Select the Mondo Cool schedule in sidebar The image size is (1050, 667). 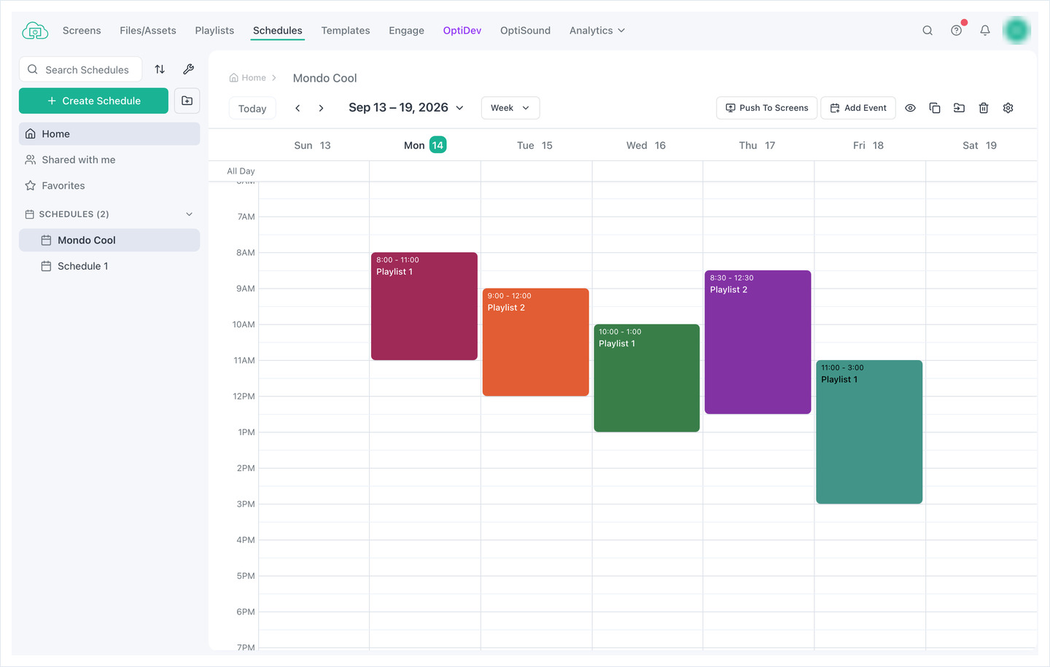pyautogui.click(x=109, y=240)
